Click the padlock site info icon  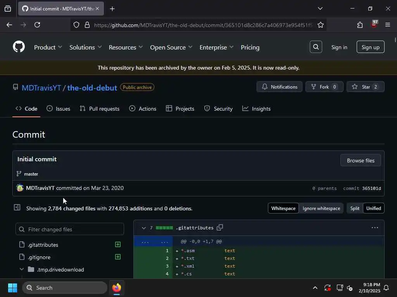click(87, 25)
